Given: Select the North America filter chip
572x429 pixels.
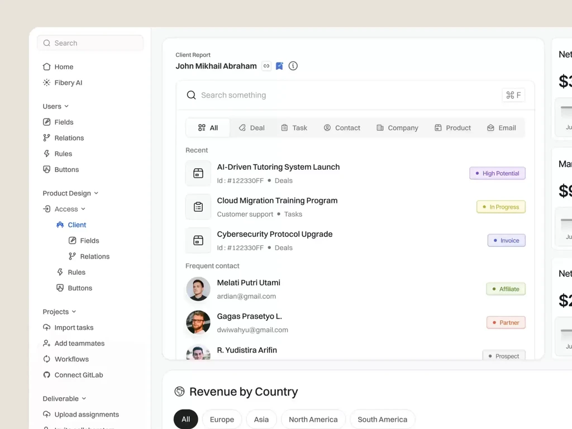Looking at the screenshot, I should (x=313, y=419).
